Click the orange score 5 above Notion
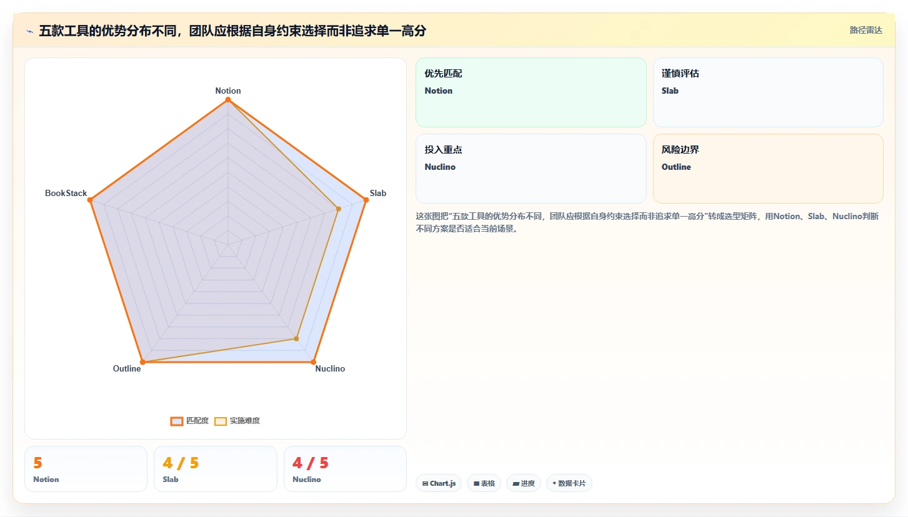The width and height of the screenshot is (908, 517). click(x=38, y=463)
